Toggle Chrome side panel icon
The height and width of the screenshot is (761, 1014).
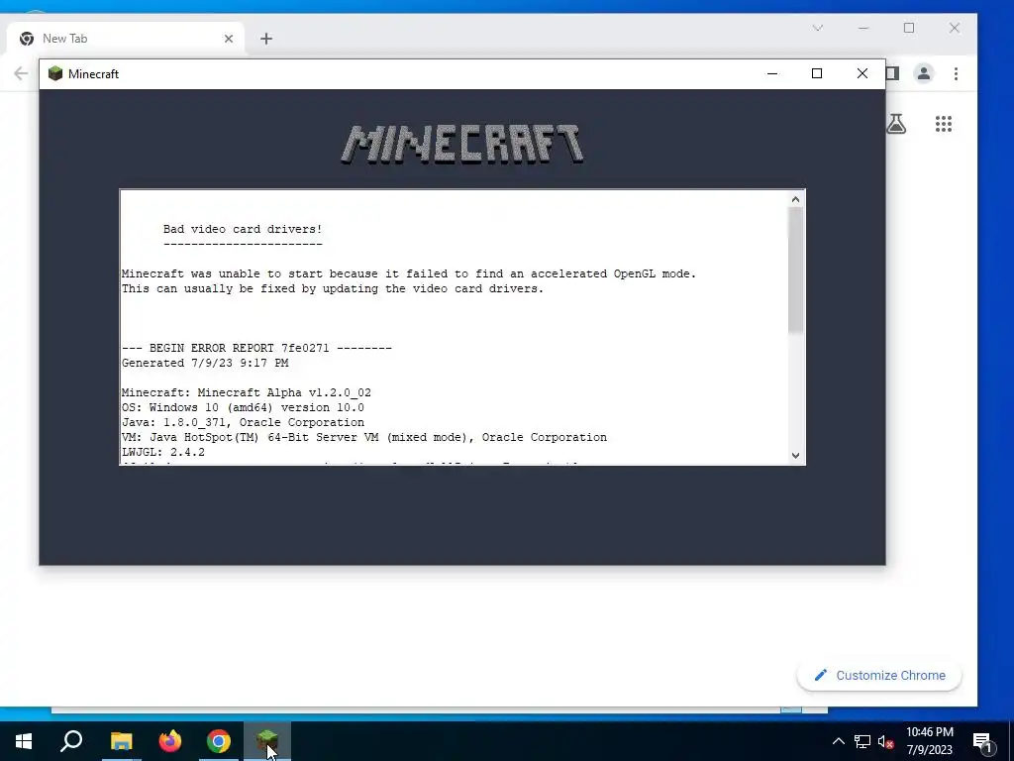(893, 73)
